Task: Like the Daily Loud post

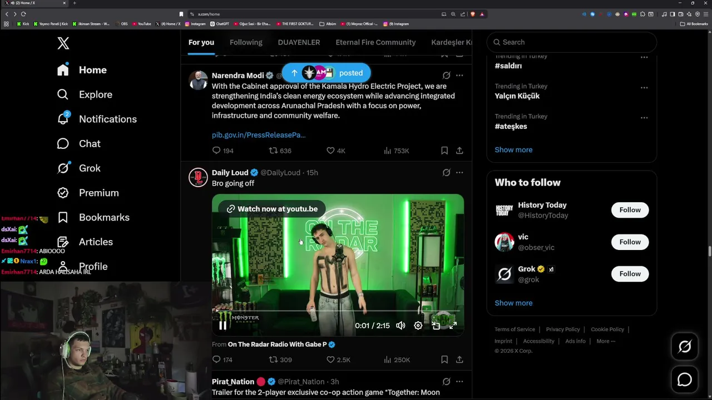Action: [x=338, y=360]
